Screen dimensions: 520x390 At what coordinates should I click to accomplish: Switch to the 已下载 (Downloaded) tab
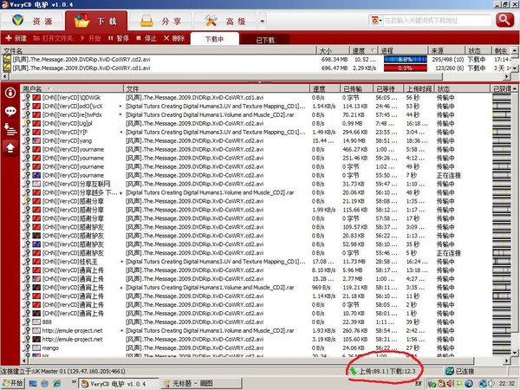click(264, 40)
